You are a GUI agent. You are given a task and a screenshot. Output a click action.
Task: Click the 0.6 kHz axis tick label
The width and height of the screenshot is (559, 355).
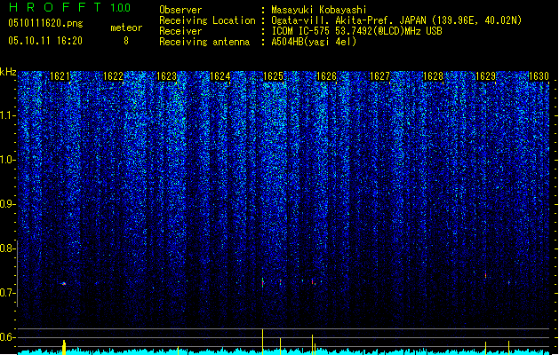(8, 337)
